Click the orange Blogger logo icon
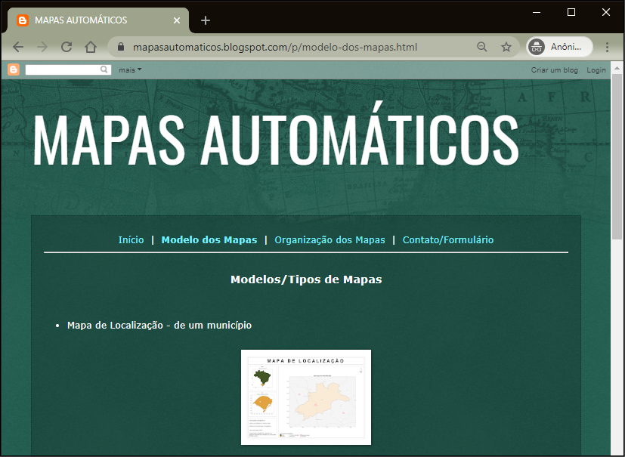The height and width of the screenshot is (457, 625). [x=14, y=69]
